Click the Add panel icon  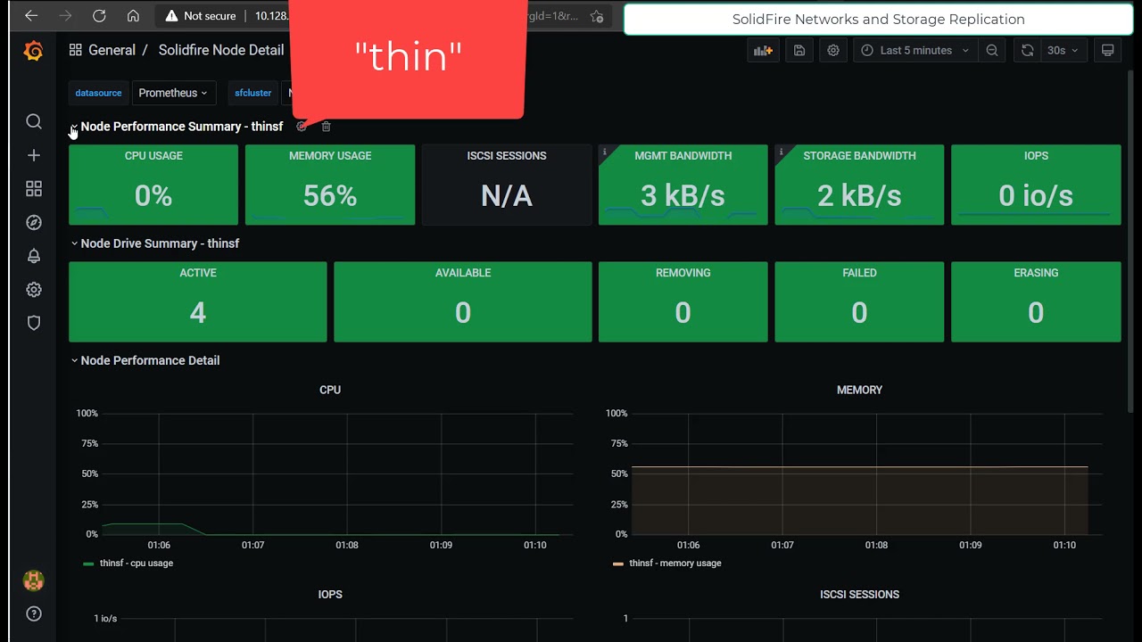click(763, 51)
